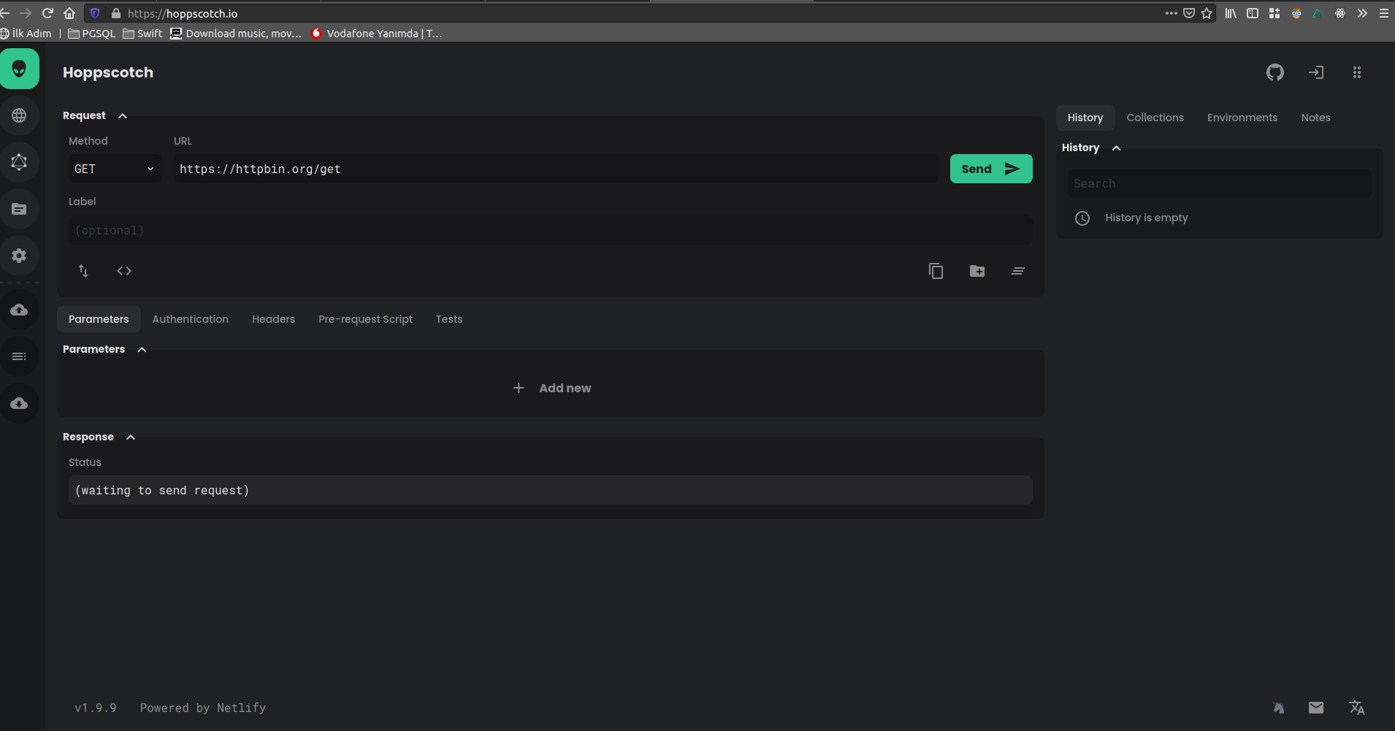This screenshot has width=1395, height=731.
Task: Open the Swift bookmark folder
Action: pyautogui.click(x=142, y=34)
